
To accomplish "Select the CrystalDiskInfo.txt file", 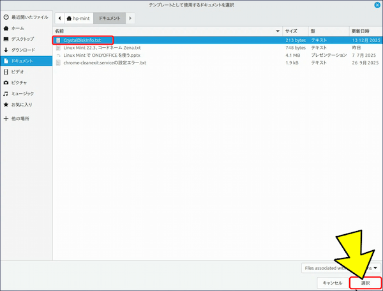I will point(82,40).
